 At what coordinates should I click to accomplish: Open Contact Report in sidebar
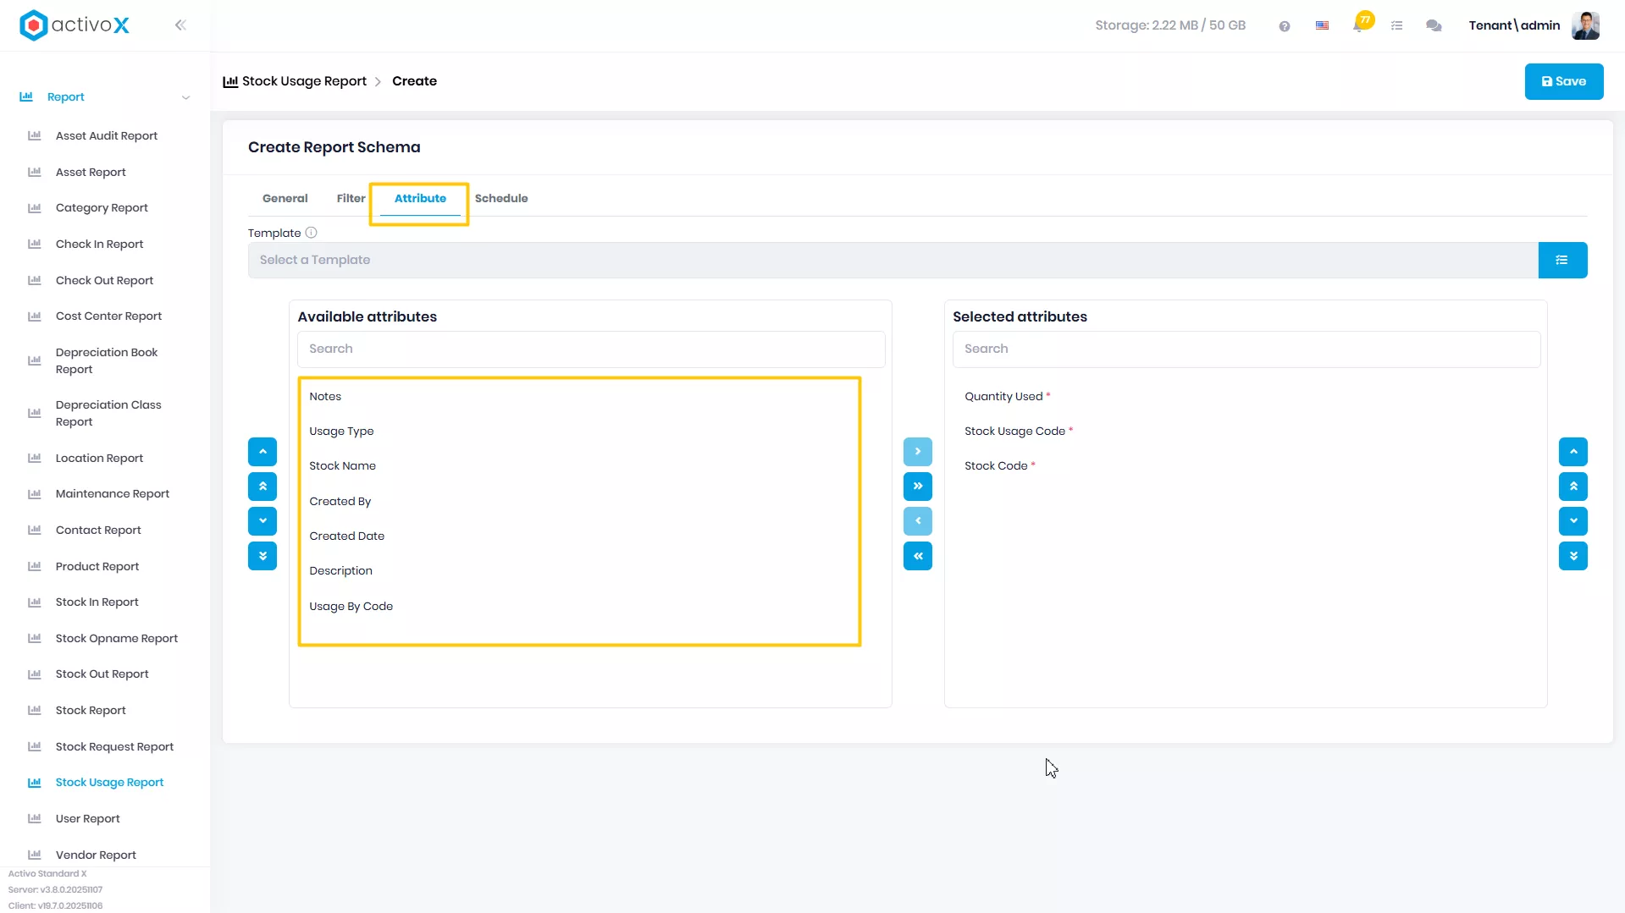(98, 531)
